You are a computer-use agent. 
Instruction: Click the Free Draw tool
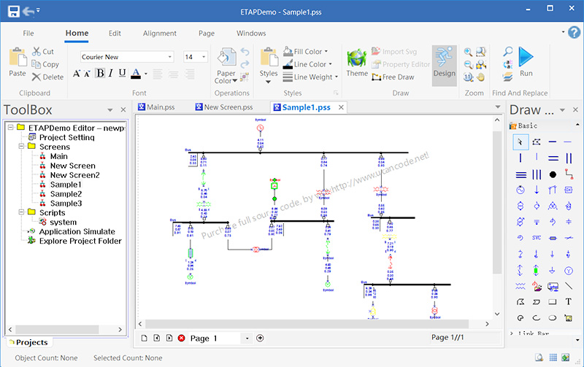393,77
